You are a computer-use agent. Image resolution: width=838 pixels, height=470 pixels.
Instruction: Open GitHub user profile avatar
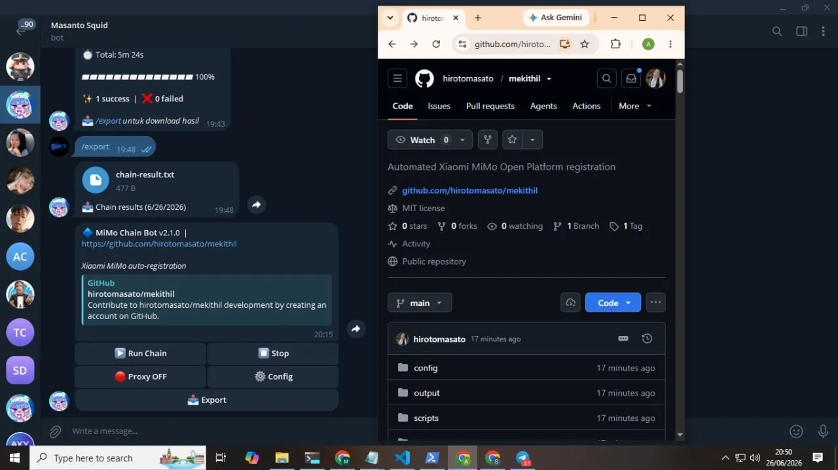(x=655, y=78)
